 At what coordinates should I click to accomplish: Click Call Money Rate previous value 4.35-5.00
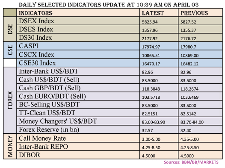189,139
